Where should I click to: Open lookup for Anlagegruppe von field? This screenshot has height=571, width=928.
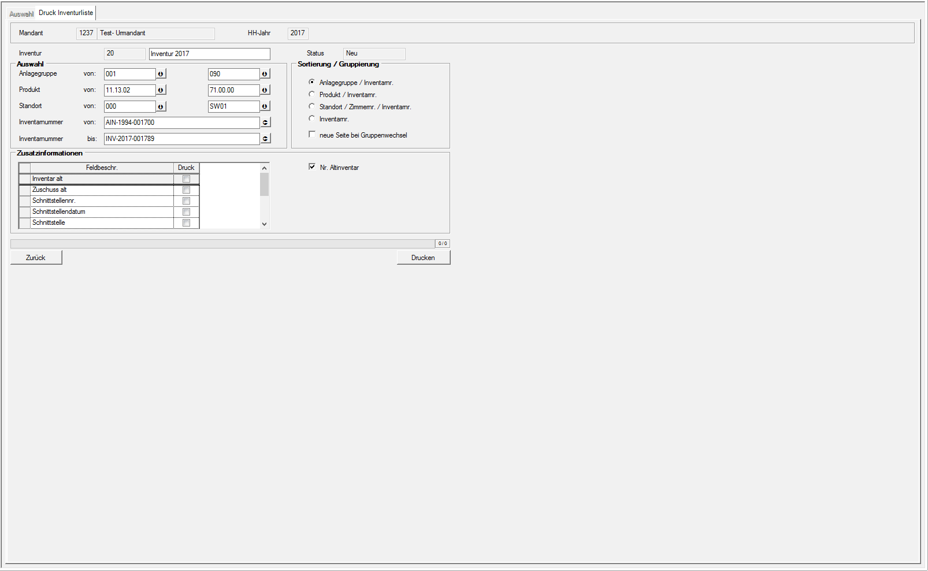161,74
